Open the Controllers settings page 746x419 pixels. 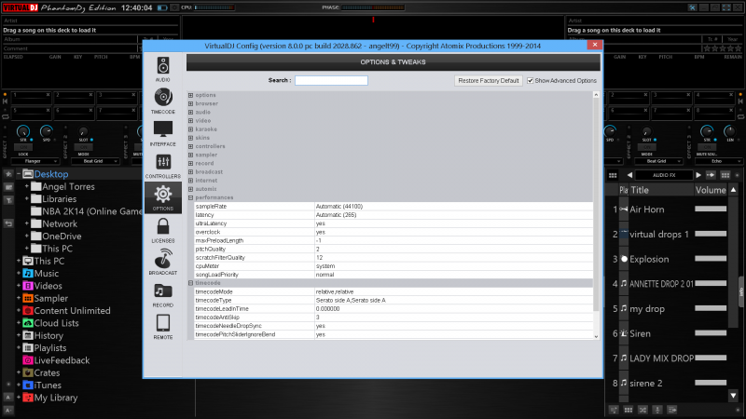[x=162, y=166]
